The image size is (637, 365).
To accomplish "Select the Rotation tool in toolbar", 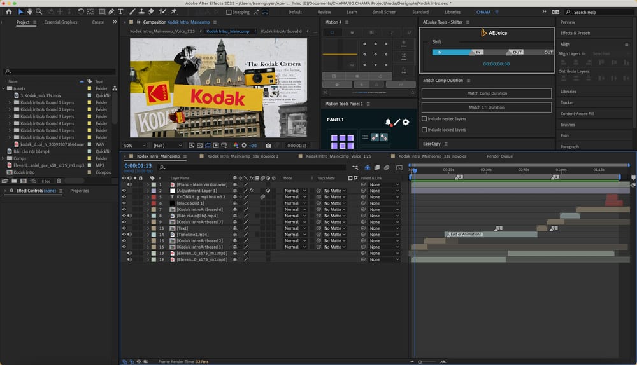I will click(81, 11).
